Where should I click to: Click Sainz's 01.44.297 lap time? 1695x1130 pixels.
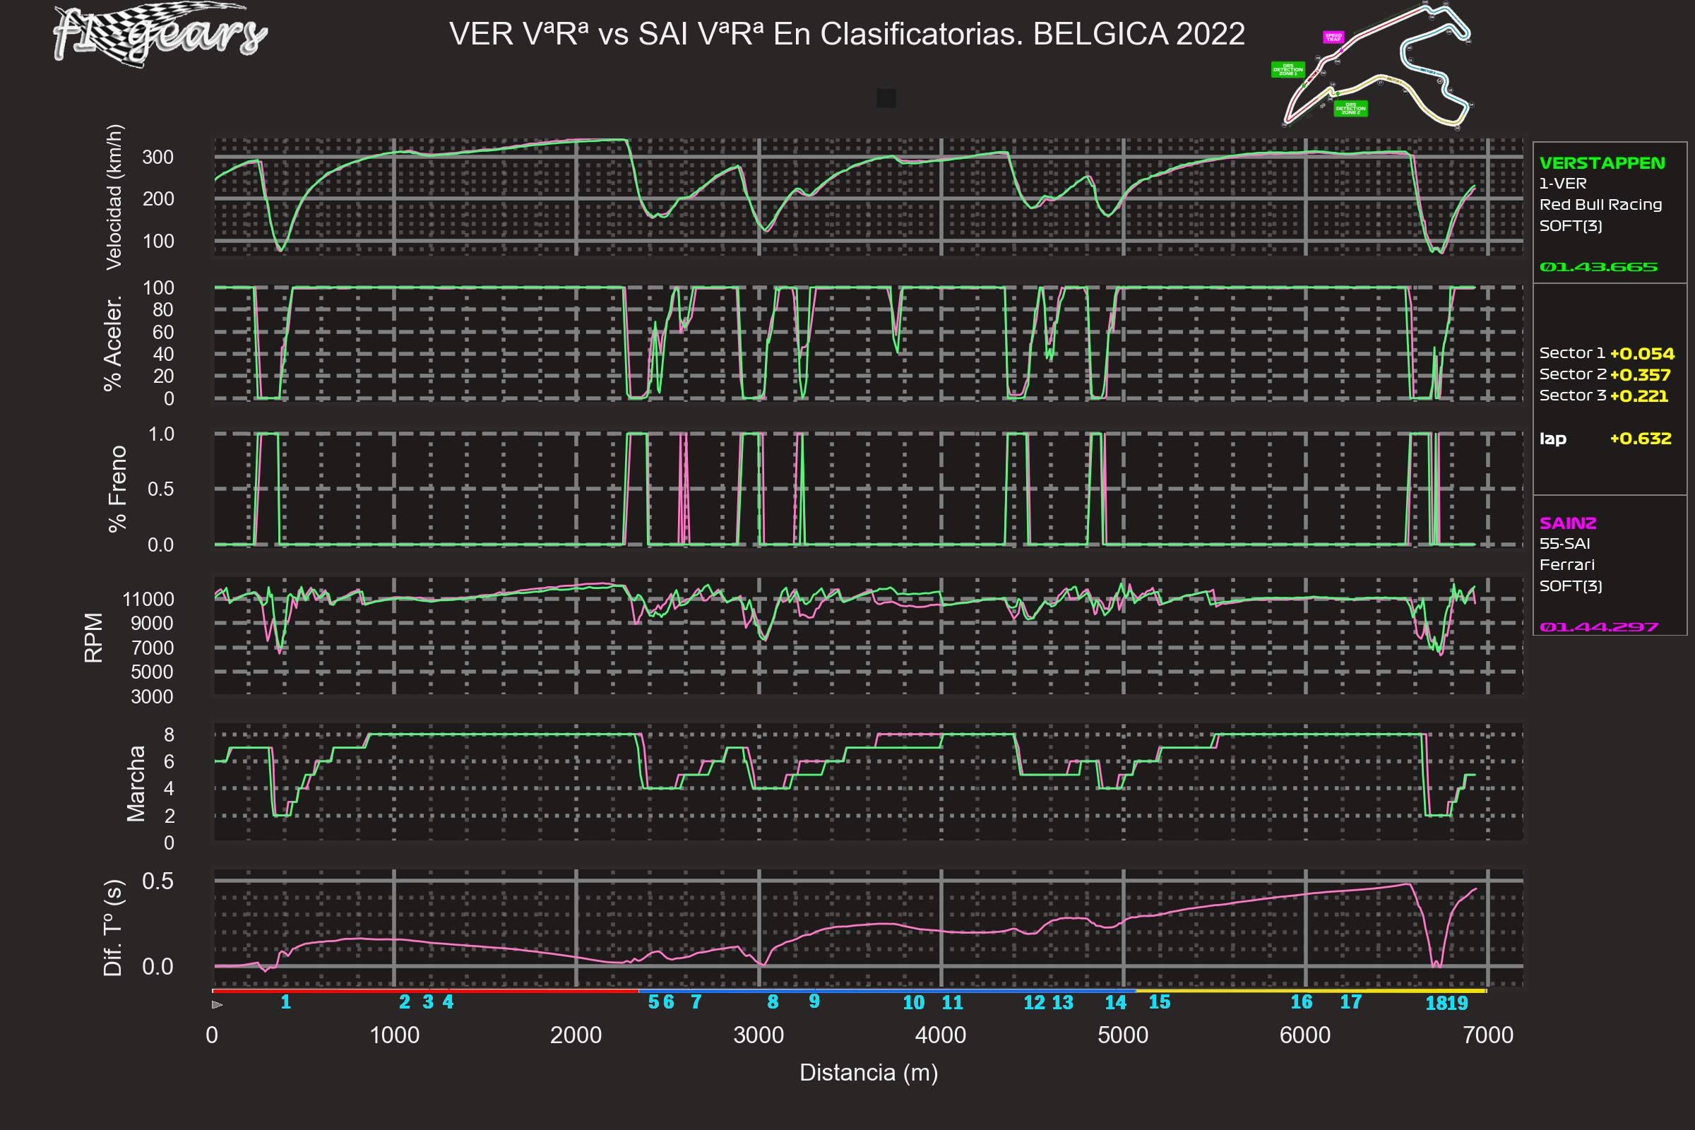point(1598,627)
